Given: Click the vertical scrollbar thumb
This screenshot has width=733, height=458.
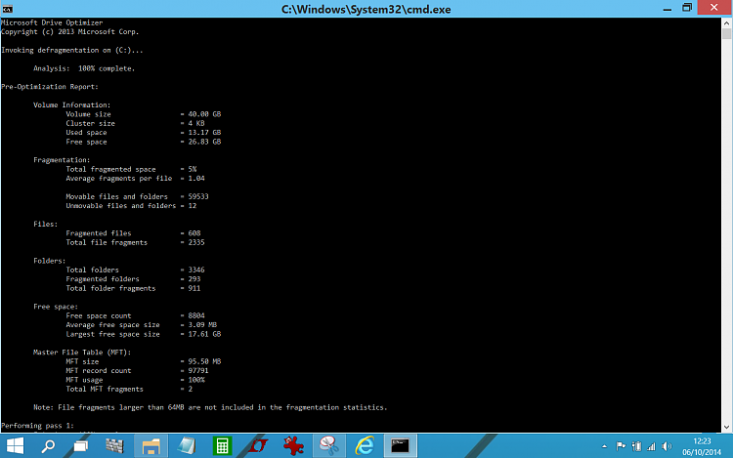Looking at the screenshot, I should [x=726, y=33].
